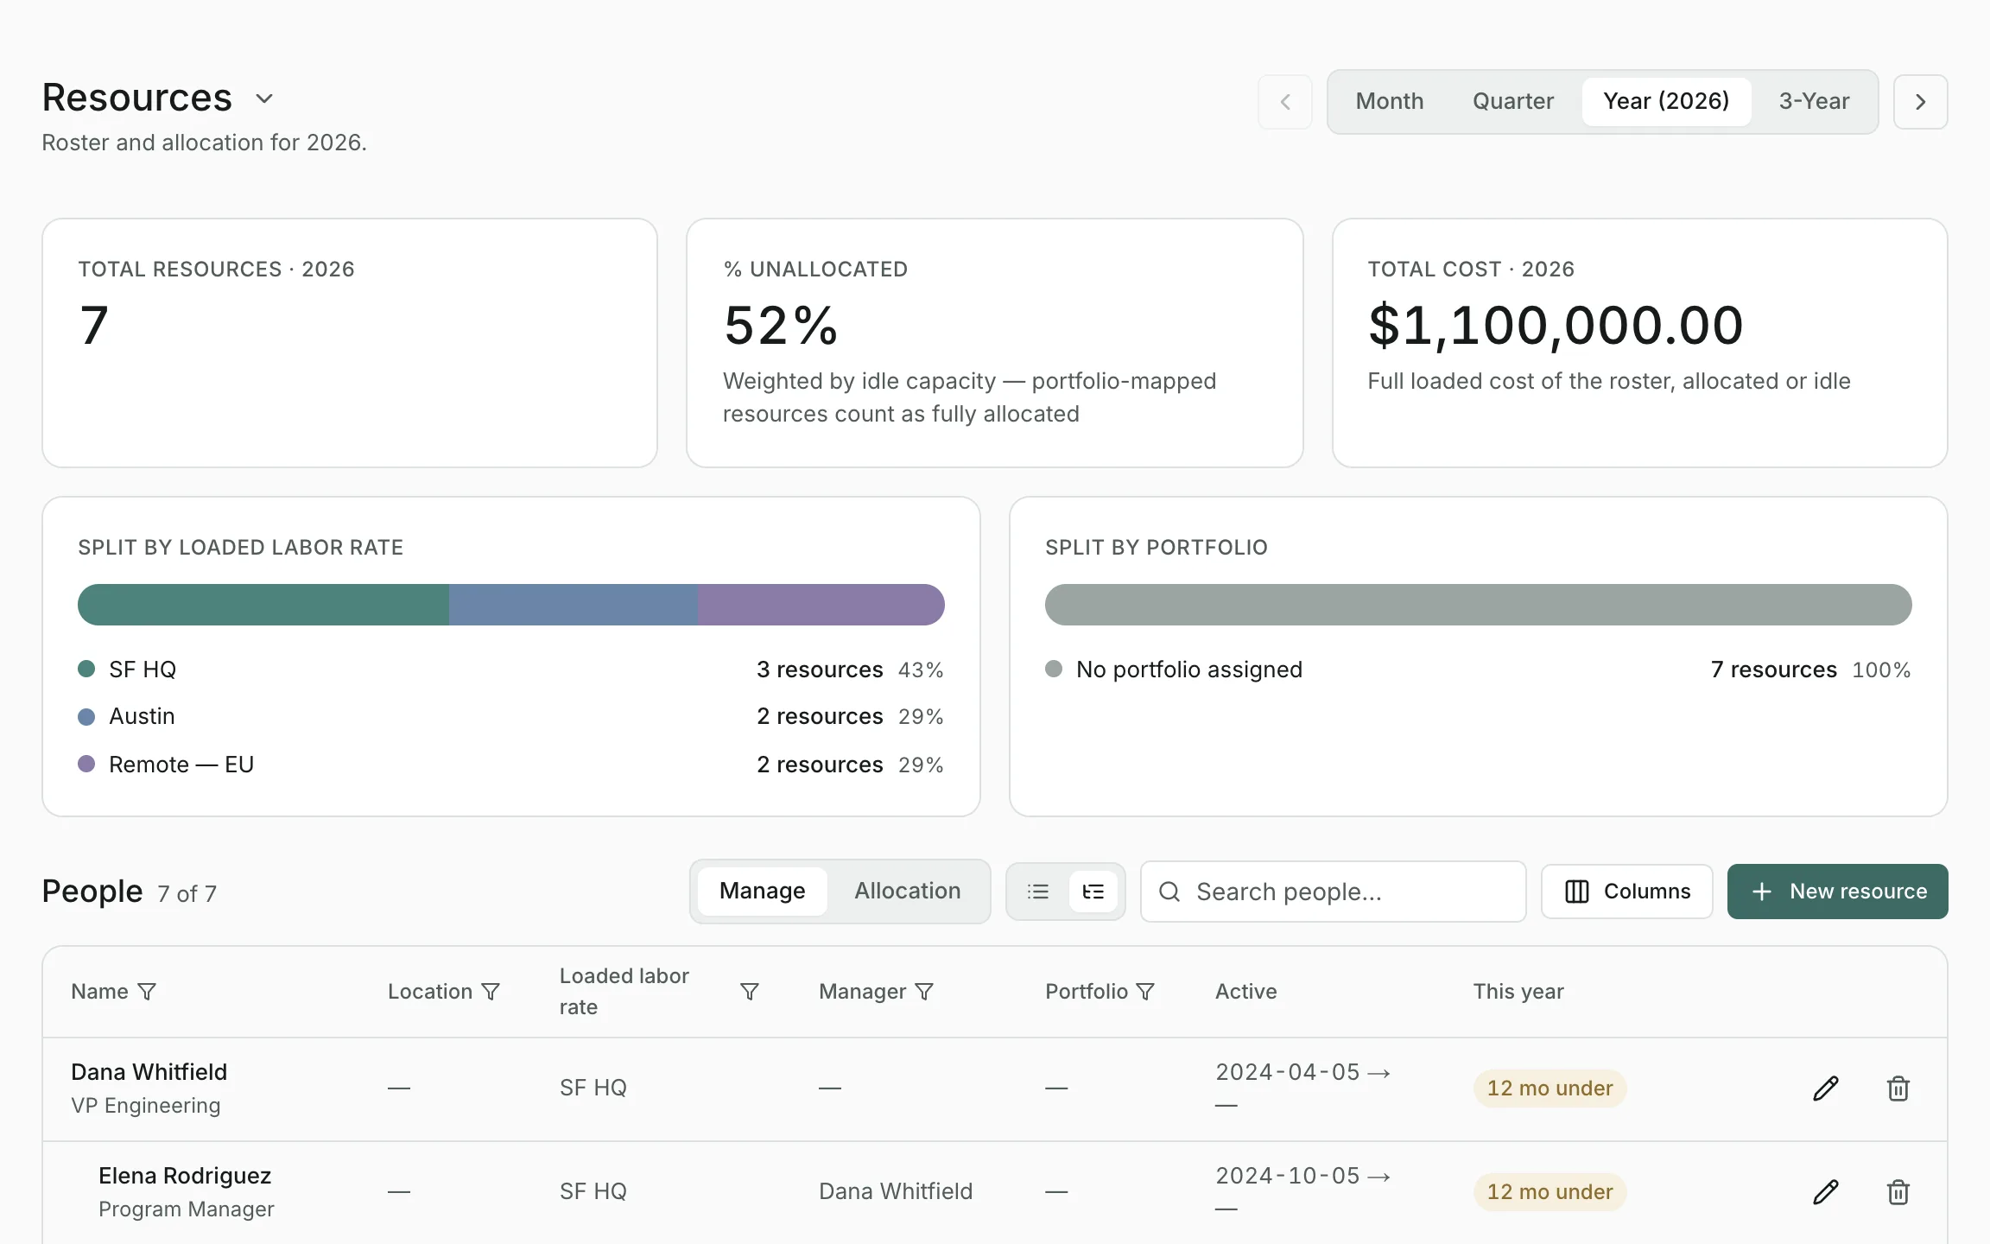Image resolution: width=1990 pixels, height=1244 pixels.
Task: Click the 2024-10-05 active date
Action: [1288, 1176]
